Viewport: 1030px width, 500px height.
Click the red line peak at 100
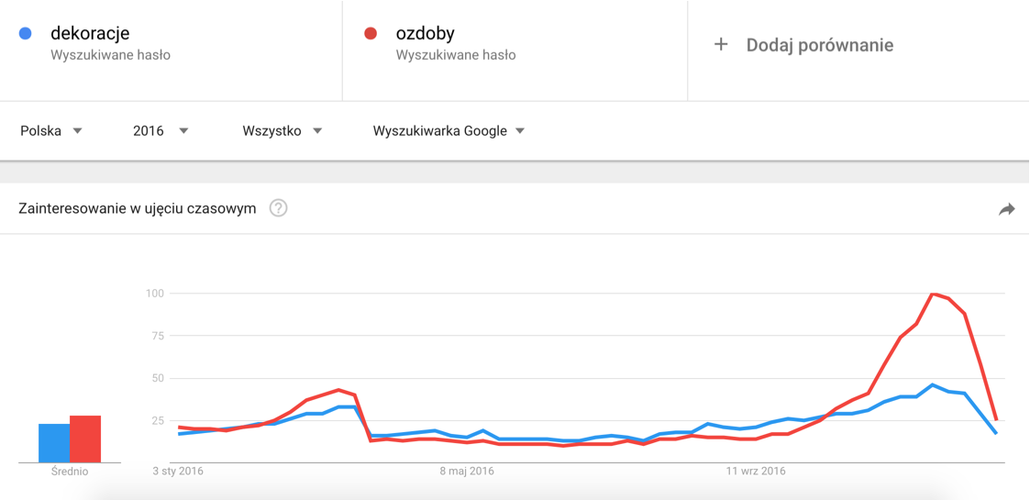coord(933,294)
